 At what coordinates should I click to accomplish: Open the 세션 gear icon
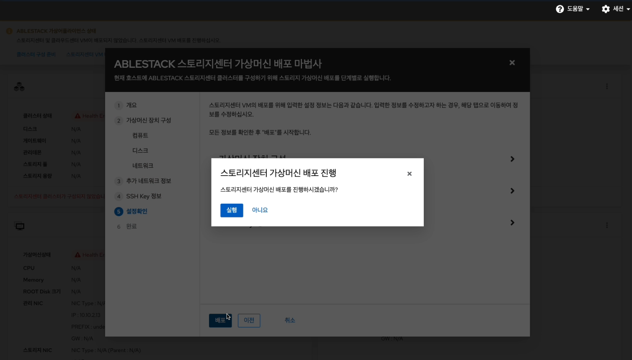point(606,9)
